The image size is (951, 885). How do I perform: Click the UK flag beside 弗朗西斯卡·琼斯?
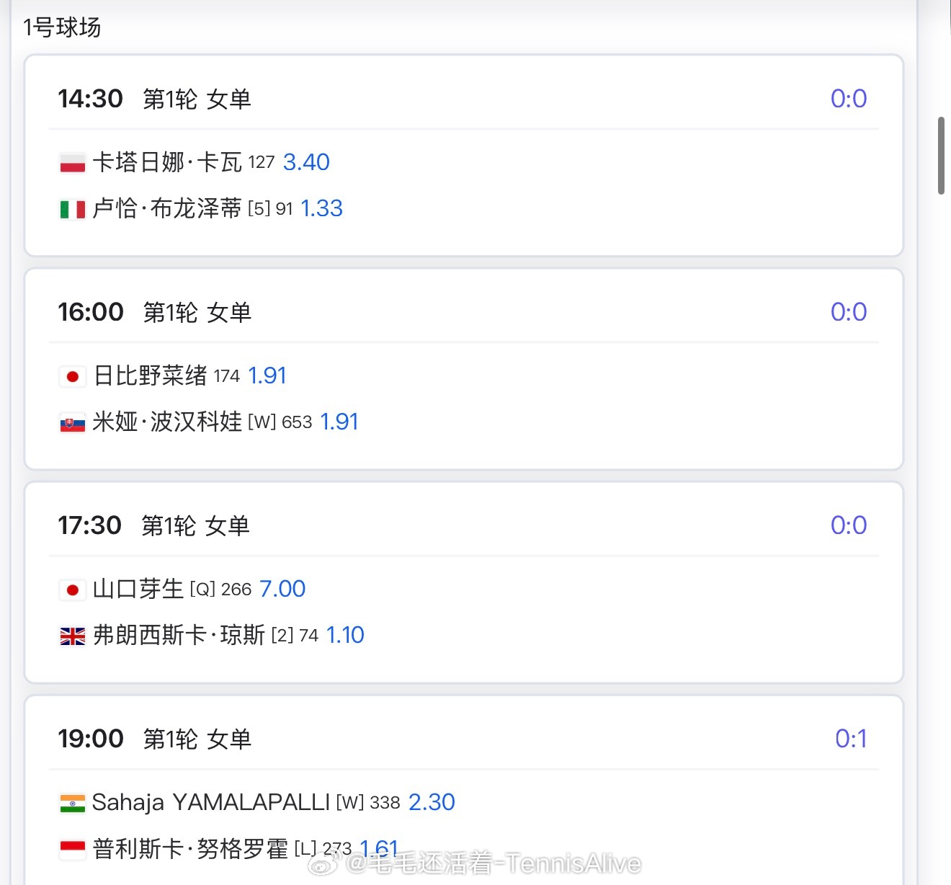point(72,636)
